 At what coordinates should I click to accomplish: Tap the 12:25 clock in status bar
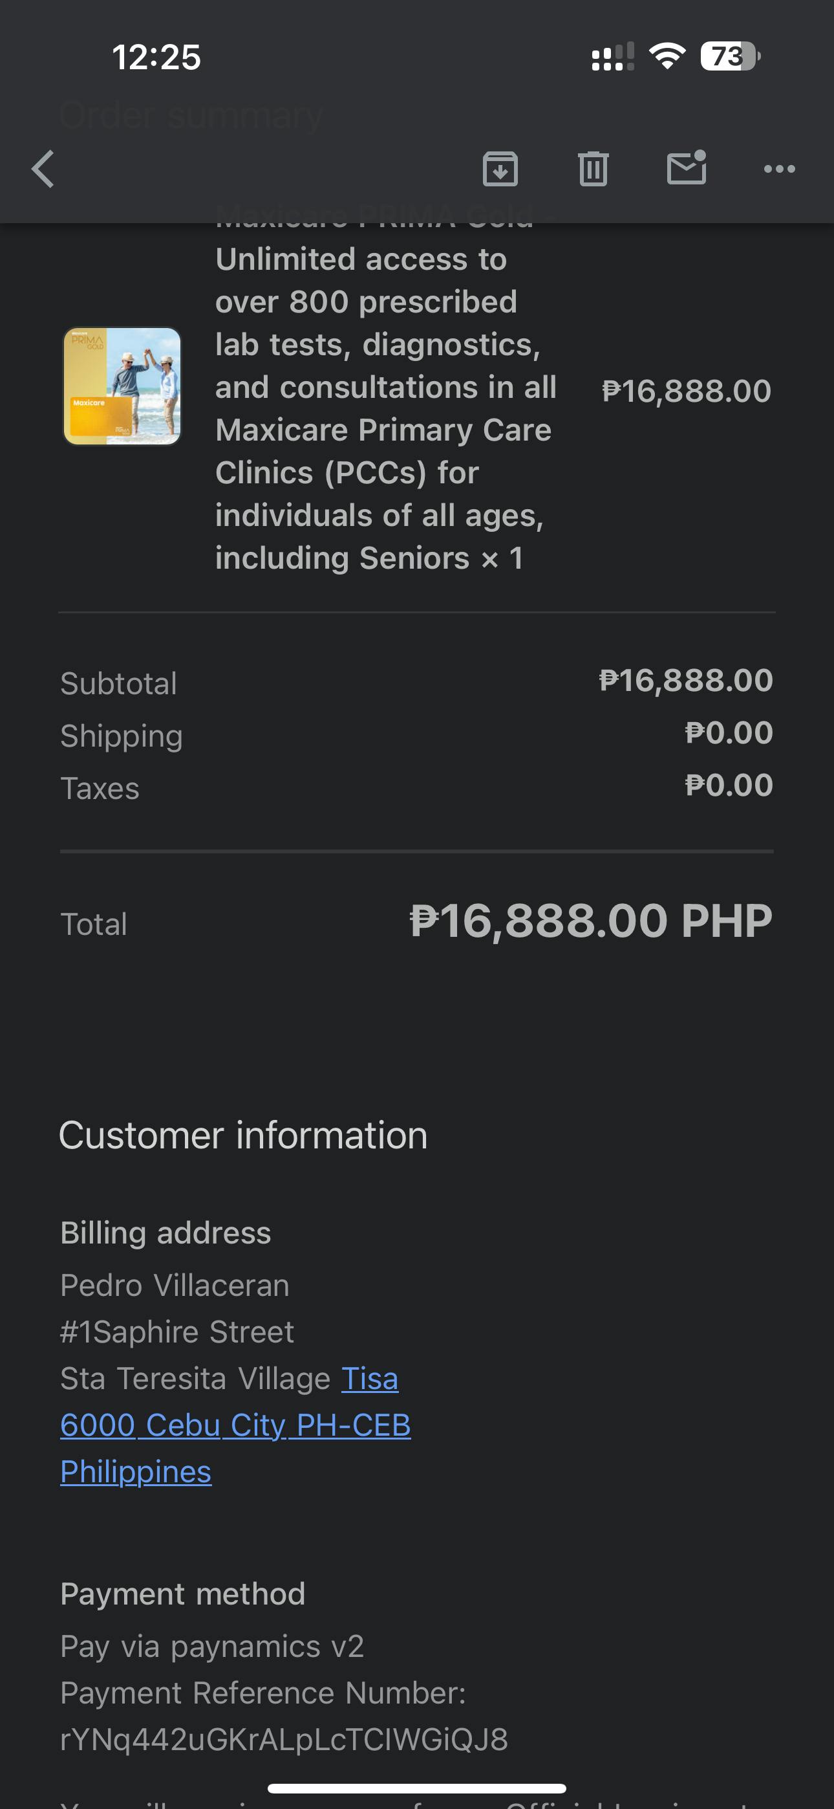(156, 57)
